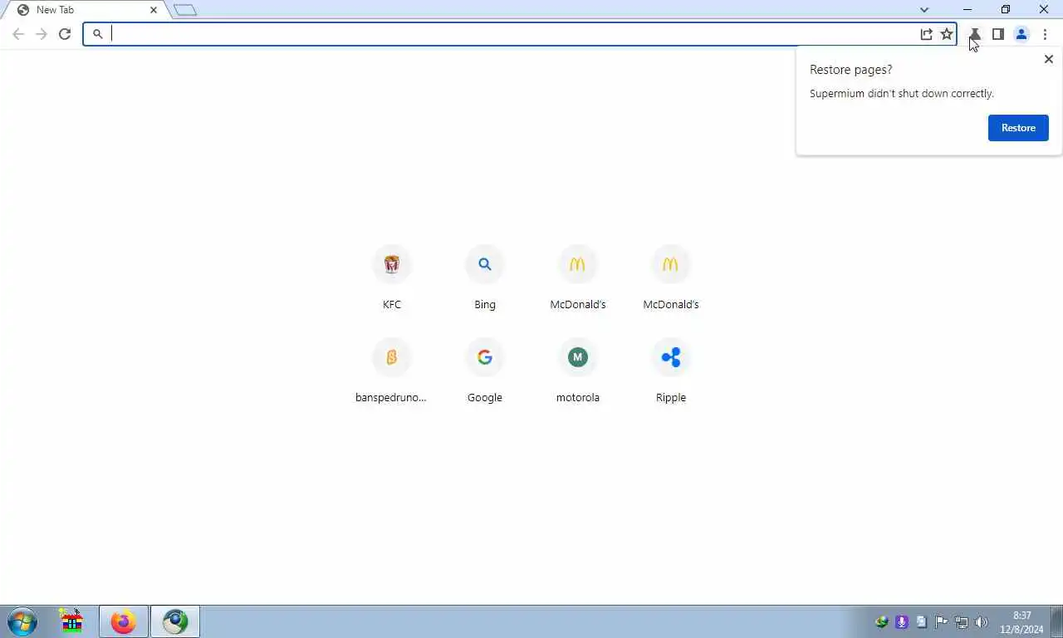This screenshot has height=638, width=1063.
Task: Open a new tab with the tab button
Action: (185, 10)
